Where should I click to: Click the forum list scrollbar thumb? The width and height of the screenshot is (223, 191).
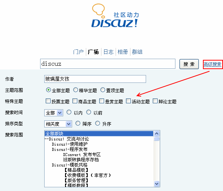click(156, 139)
